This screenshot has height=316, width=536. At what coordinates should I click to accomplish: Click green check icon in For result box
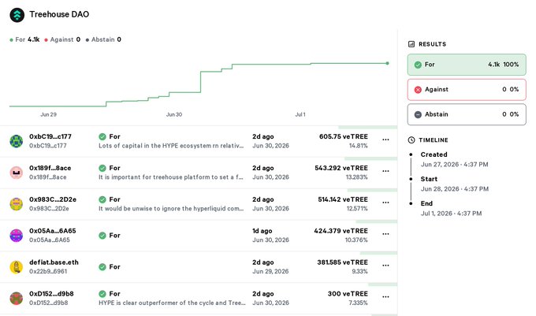click(418, 65)
